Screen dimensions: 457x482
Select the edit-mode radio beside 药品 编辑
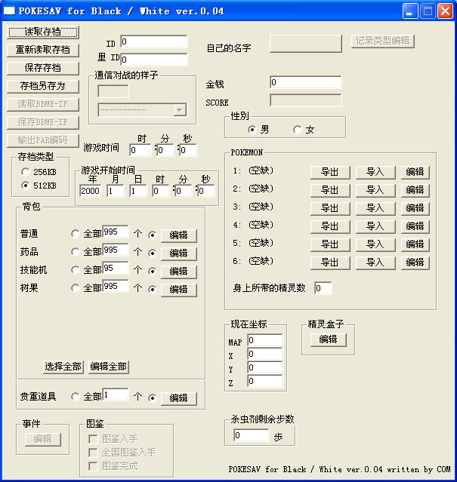pos(152,253)
